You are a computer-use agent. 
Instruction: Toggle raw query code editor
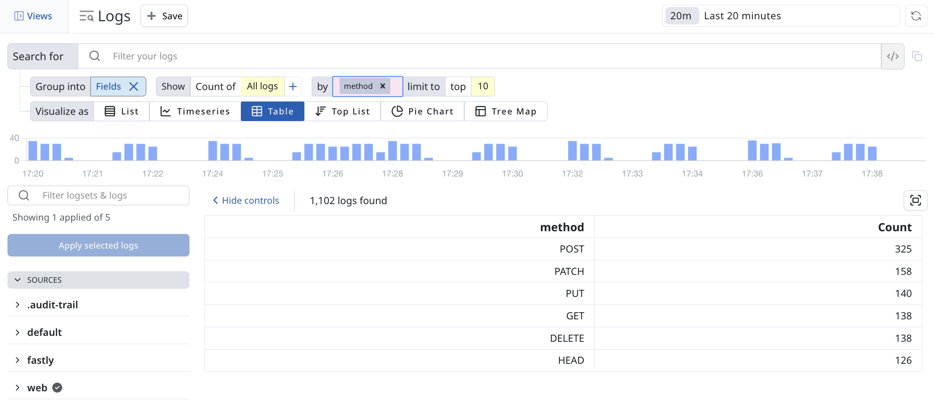tap(893, 56)
